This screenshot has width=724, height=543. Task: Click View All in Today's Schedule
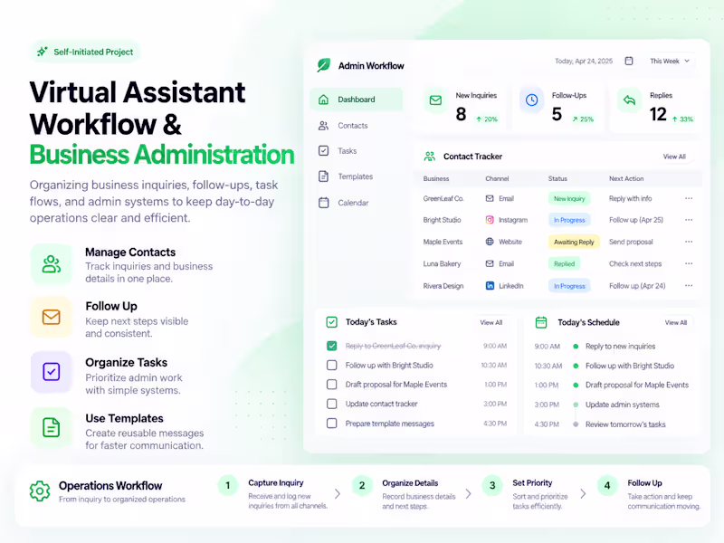(x=676, y=322)
